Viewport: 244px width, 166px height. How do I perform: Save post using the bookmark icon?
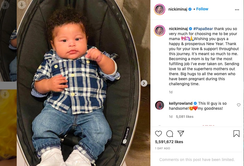tap(236, 134)
